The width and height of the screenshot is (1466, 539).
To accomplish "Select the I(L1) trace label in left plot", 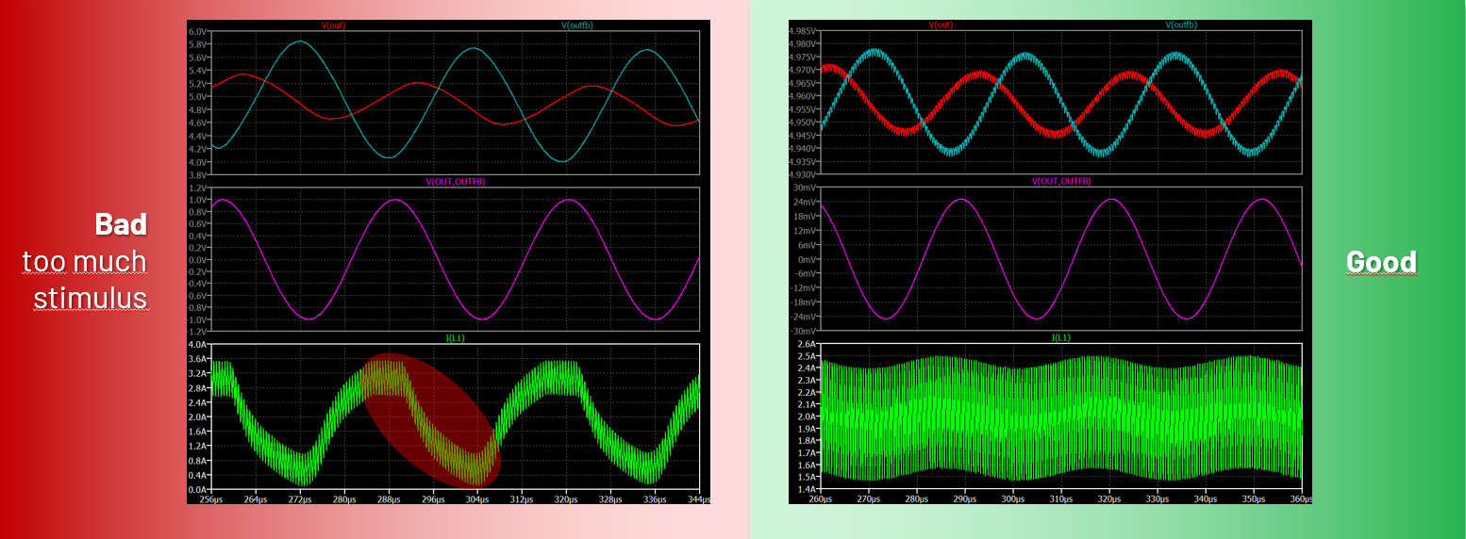I will coord(455,338).
